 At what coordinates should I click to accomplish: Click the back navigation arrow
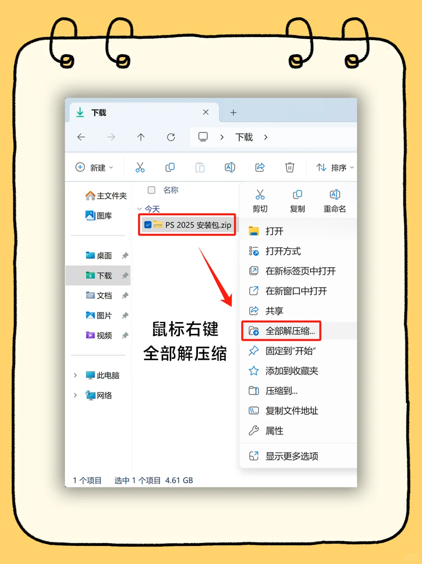pos(81,137)
